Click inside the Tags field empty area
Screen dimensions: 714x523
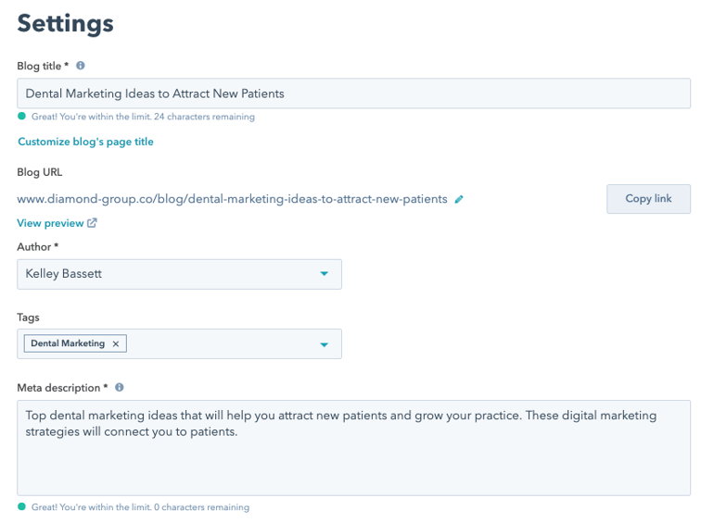click(221, 344)
